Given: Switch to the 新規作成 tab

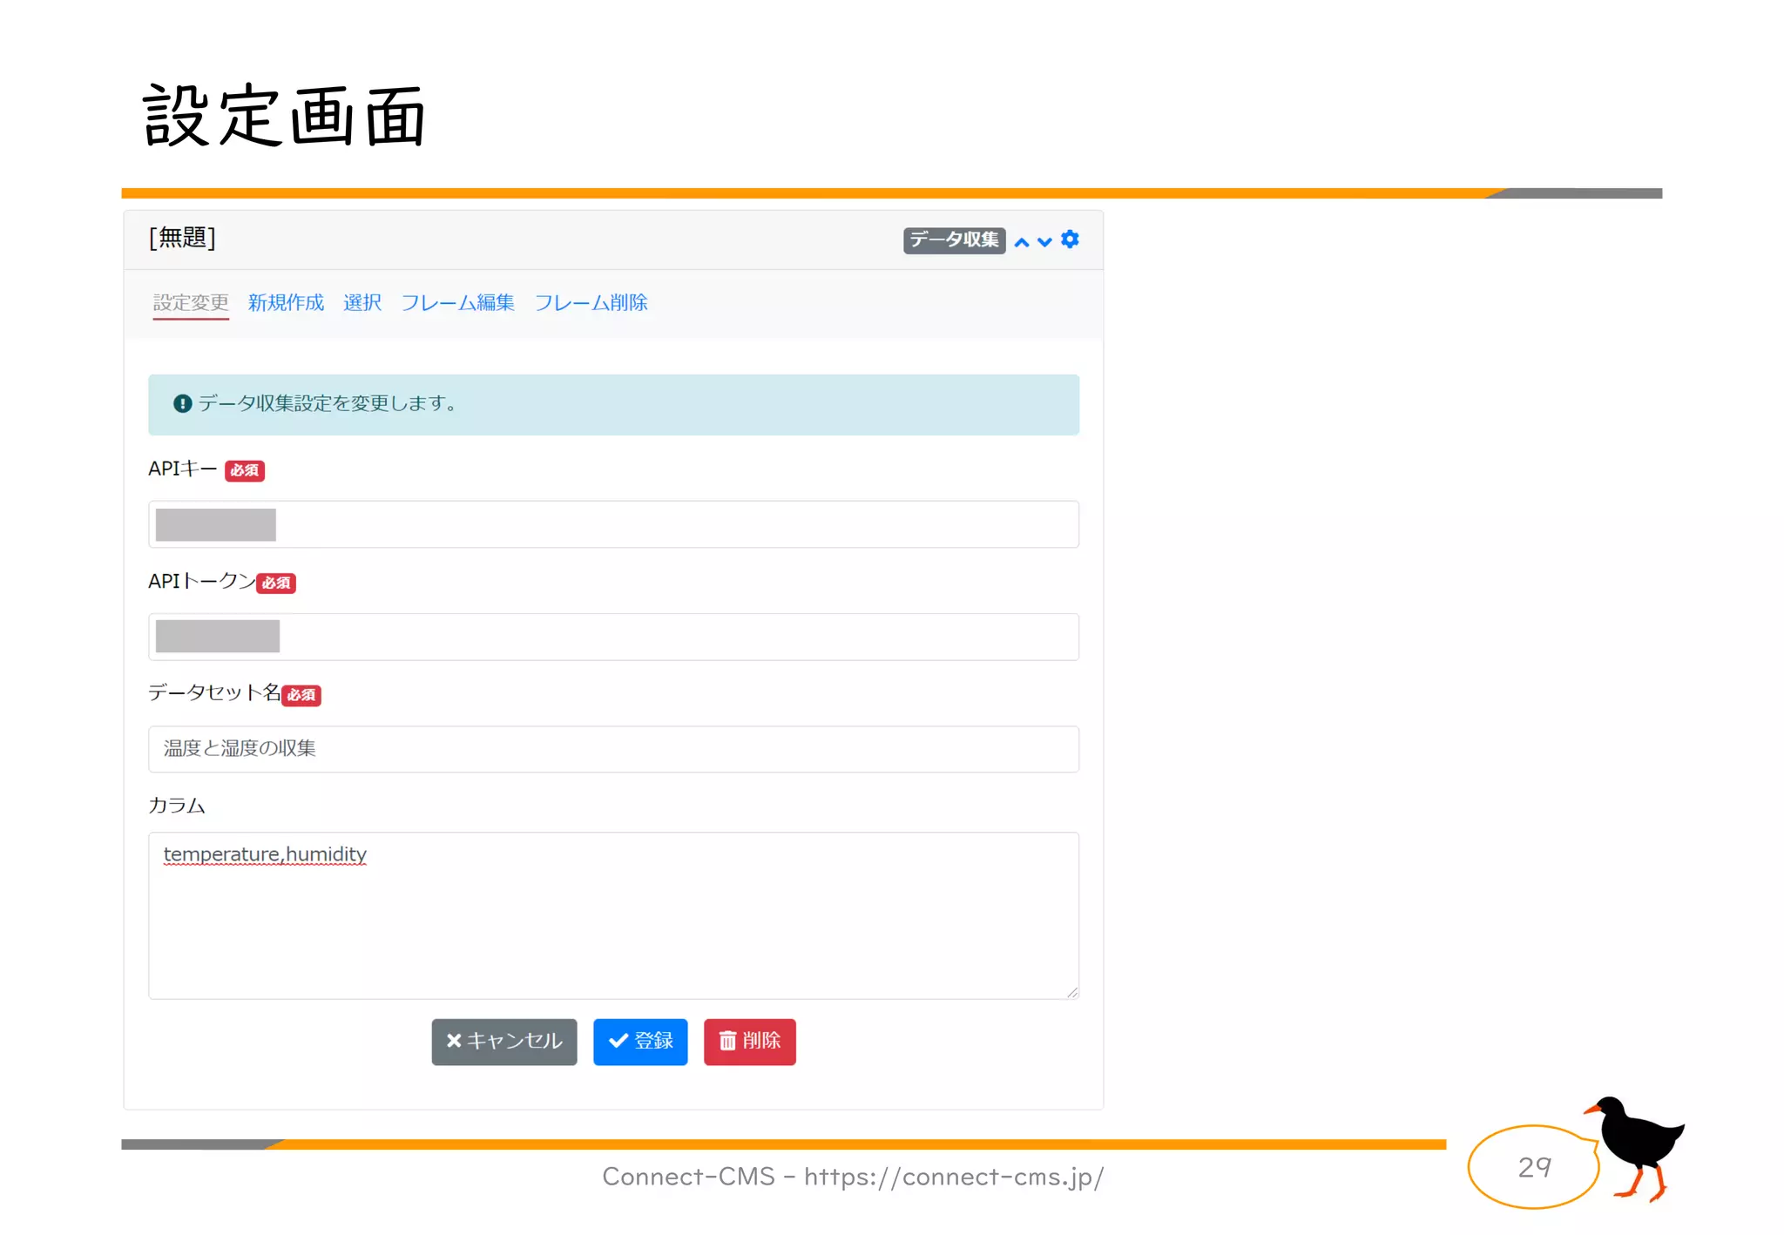Looking at the screenshot, I should [286, 302].
